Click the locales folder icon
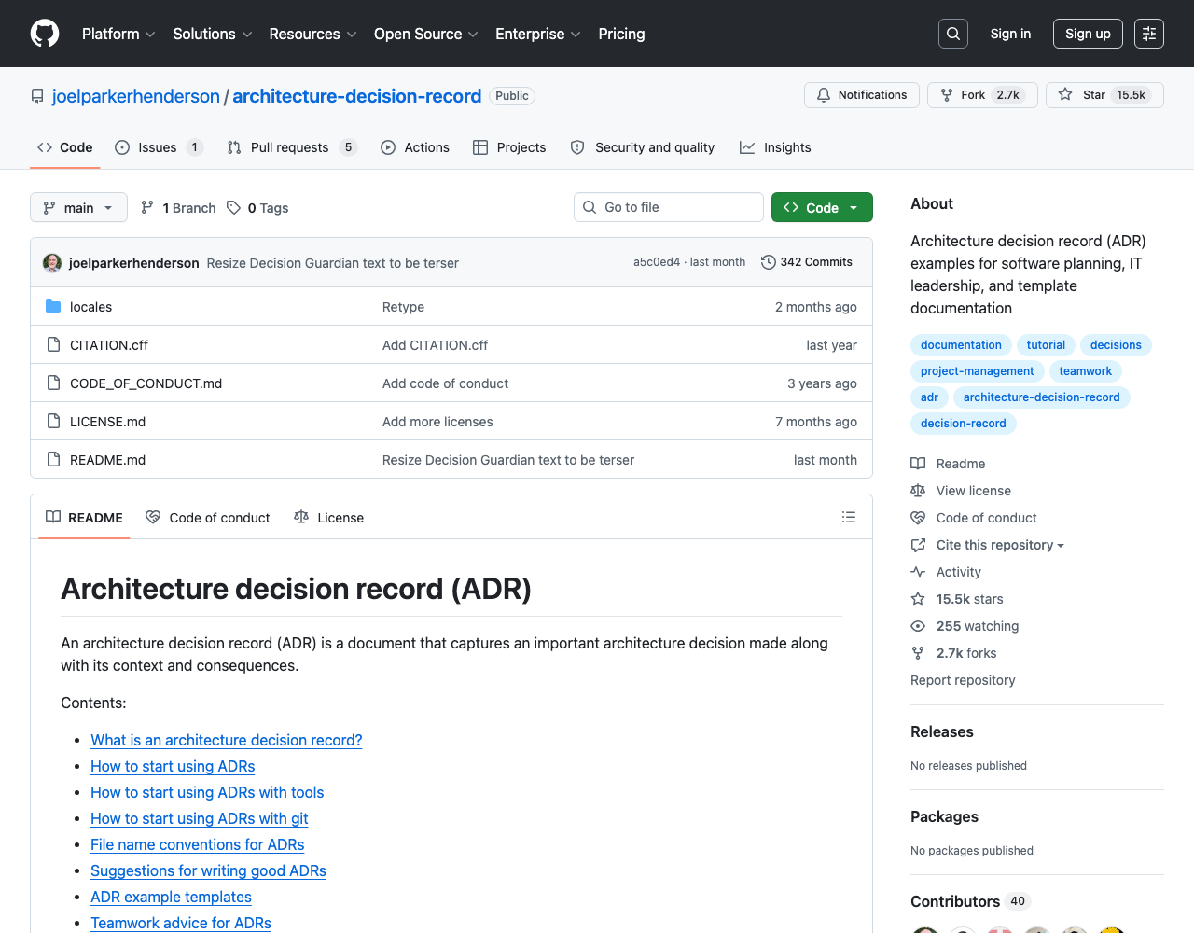Screen dimensions: 1194x933 53,307
